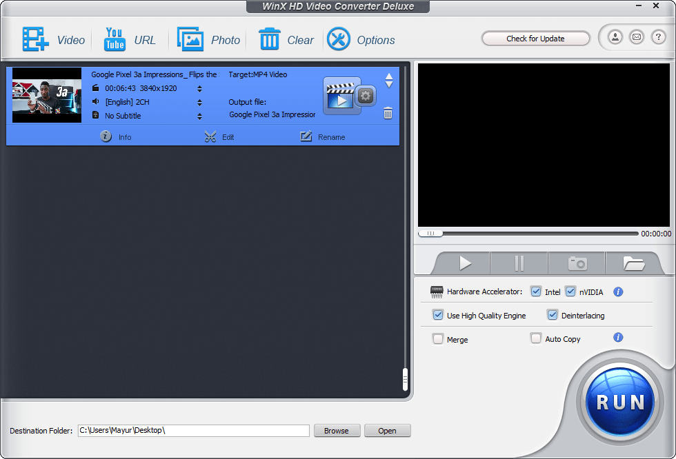Minimize the WinX window
Viewport: 676px width, 459px height.
click(639, 6)
